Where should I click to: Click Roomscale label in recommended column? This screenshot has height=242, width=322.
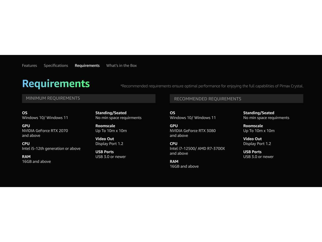(x=253, y=126)
